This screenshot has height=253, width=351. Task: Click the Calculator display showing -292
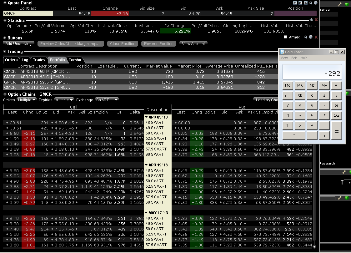point(312,72)
